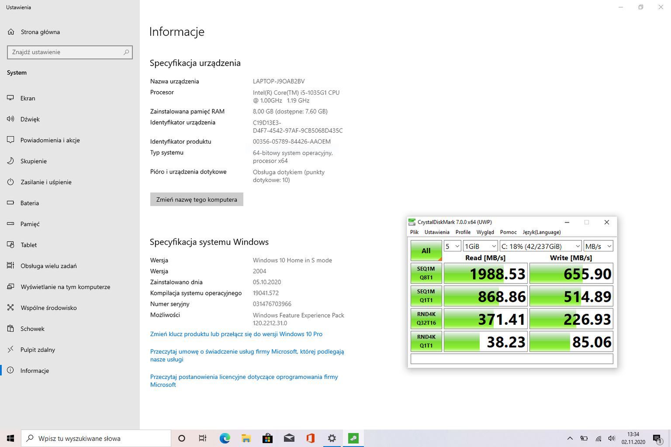Click the Znajdź ustawienie search field
This screenshot has height=447, width=671.
(70, 52)
